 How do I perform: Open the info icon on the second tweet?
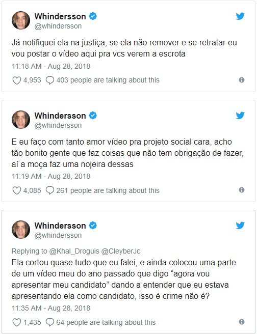tap(242, 190)
